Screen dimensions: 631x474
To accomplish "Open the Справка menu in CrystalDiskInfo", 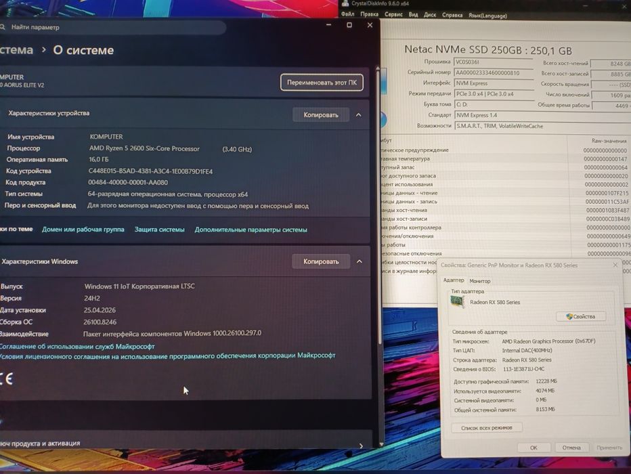I will 452,16.
